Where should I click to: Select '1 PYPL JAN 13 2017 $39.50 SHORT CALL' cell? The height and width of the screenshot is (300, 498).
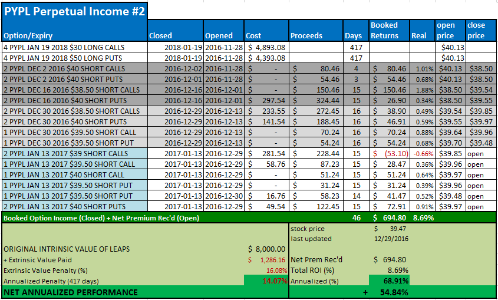click(74, 164)
